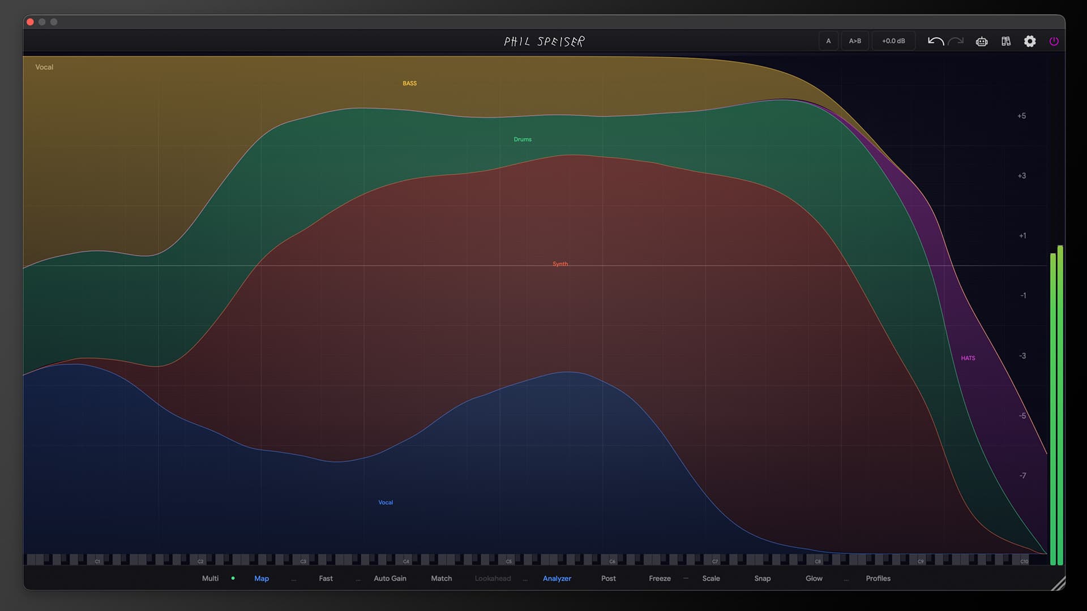
Task: Select the Multi mode item
Action: tap(210, 578)
